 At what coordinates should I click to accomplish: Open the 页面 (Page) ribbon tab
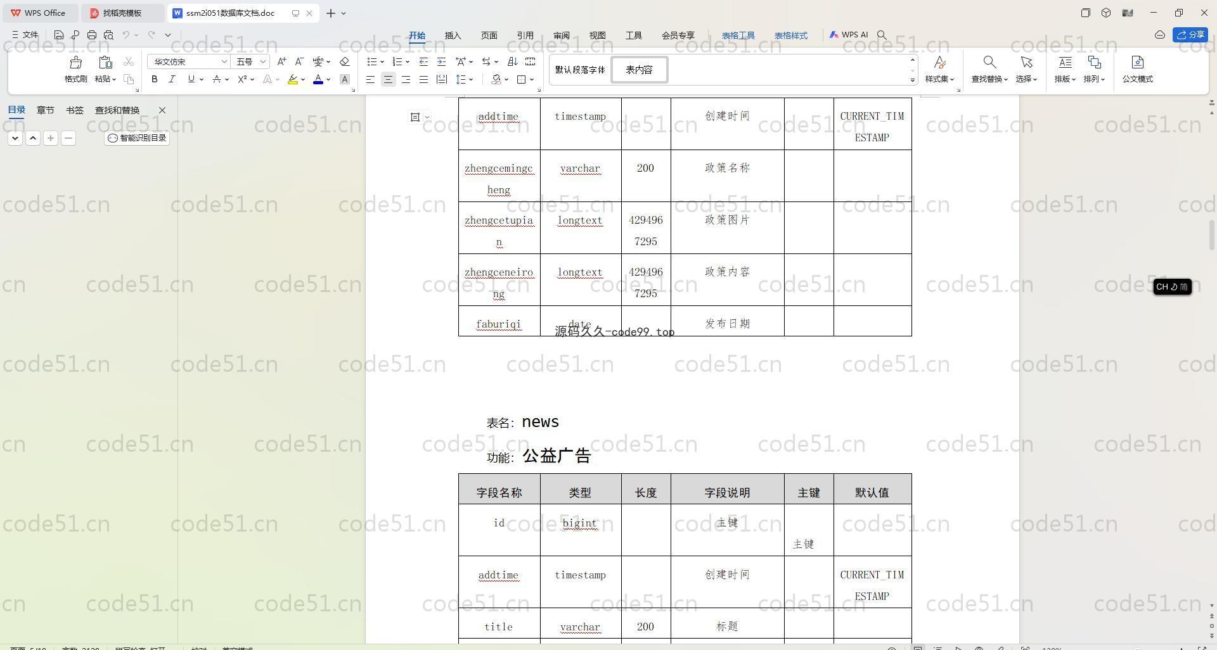tap(489, 35)
